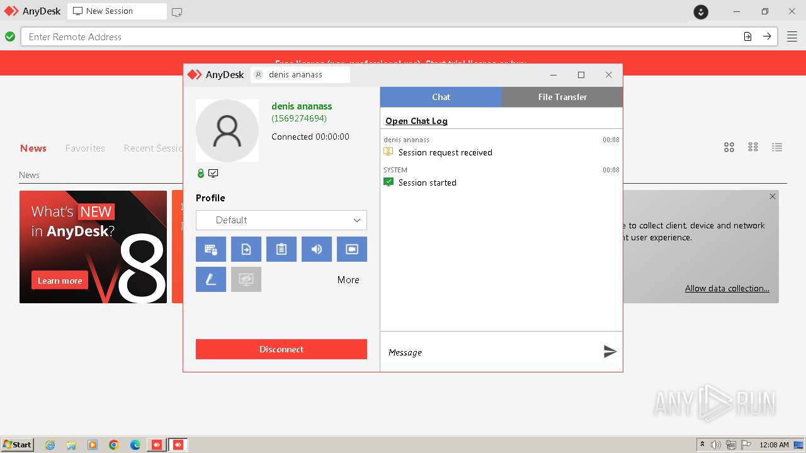
Task: Toggle session recording permission button
Action: 352,249
